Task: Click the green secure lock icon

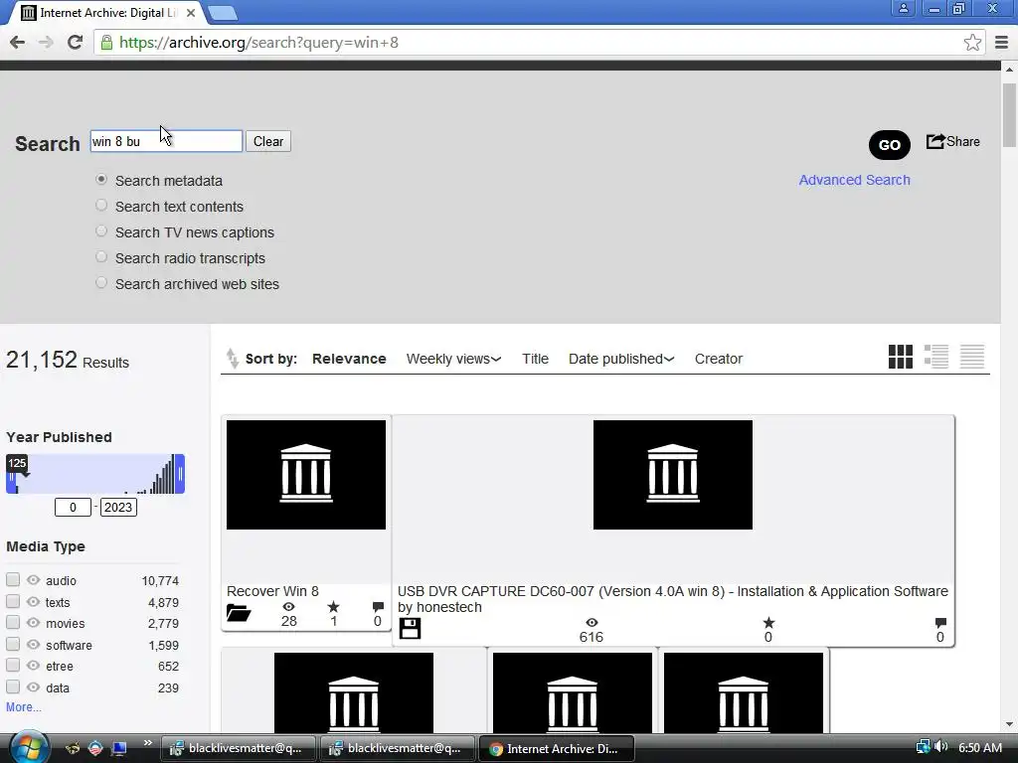Action: [x=106, y=43]
